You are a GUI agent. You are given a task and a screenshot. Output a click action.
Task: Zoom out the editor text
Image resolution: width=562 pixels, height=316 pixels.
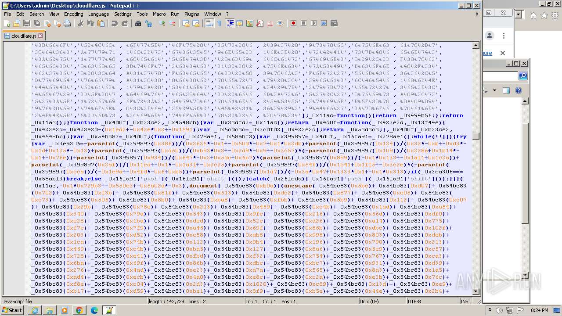[172, 23]
